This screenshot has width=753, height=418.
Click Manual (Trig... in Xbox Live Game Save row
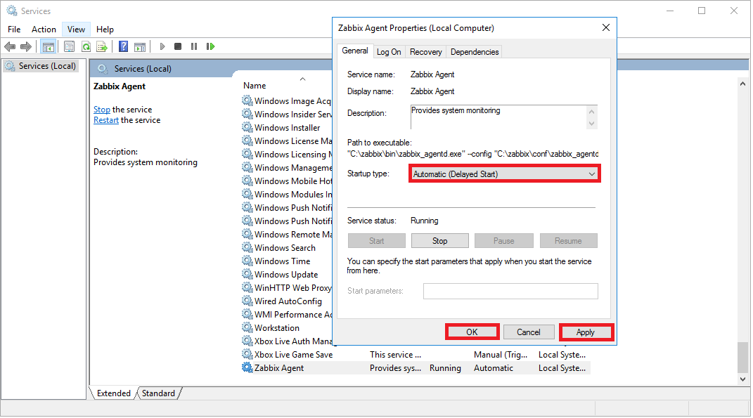(501, 354)
